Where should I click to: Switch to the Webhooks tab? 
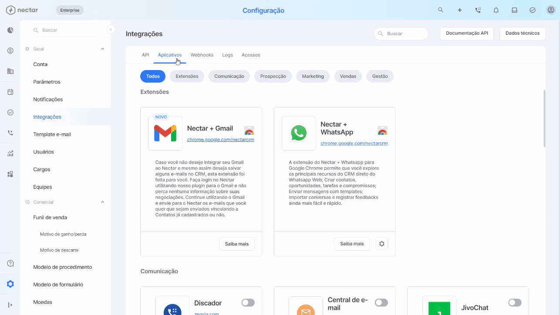(202, 55)
